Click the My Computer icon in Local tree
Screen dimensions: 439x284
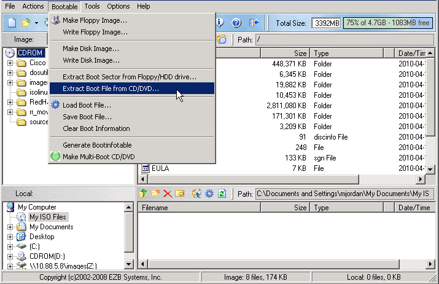pyautogui.click(x=10, y=207)
